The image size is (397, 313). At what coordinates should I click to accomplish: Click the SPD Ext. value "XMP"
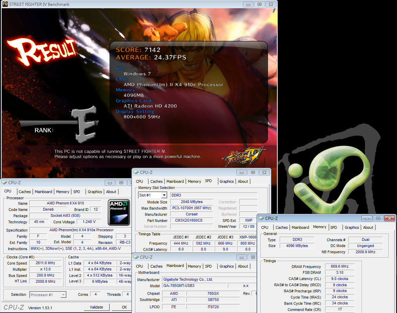pyautogui.click(x=248, y=220)
